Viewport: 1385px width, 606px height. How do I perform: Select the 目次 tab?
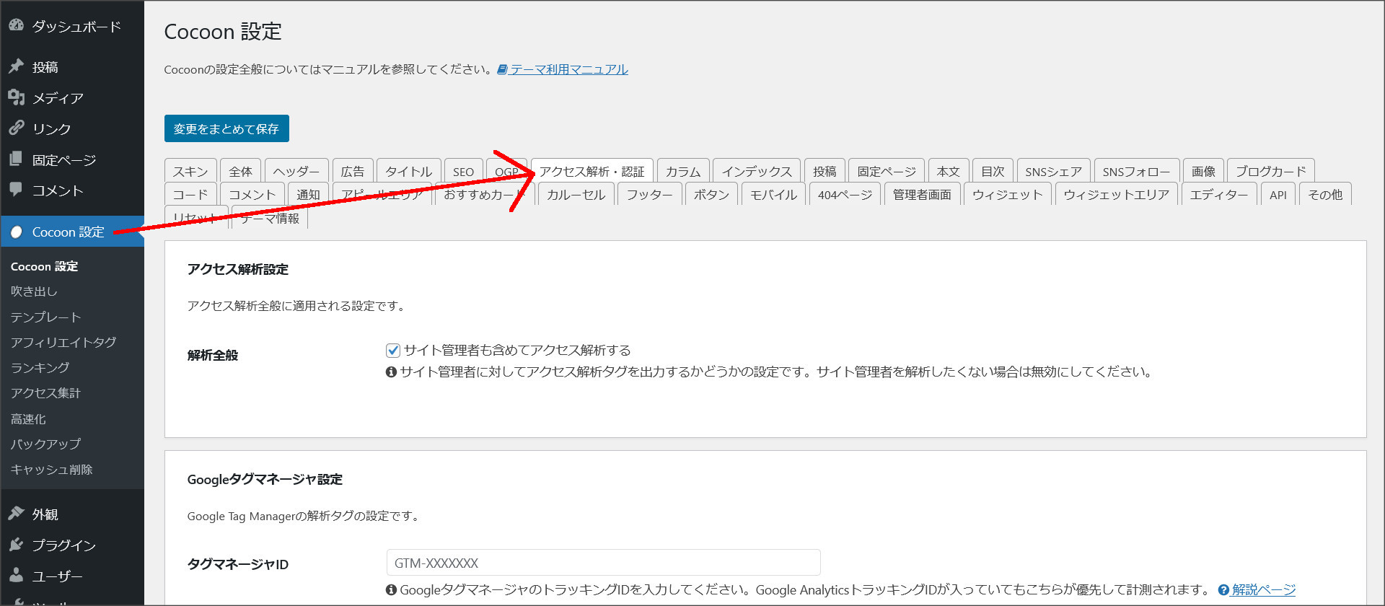click(x=993, y=171)
